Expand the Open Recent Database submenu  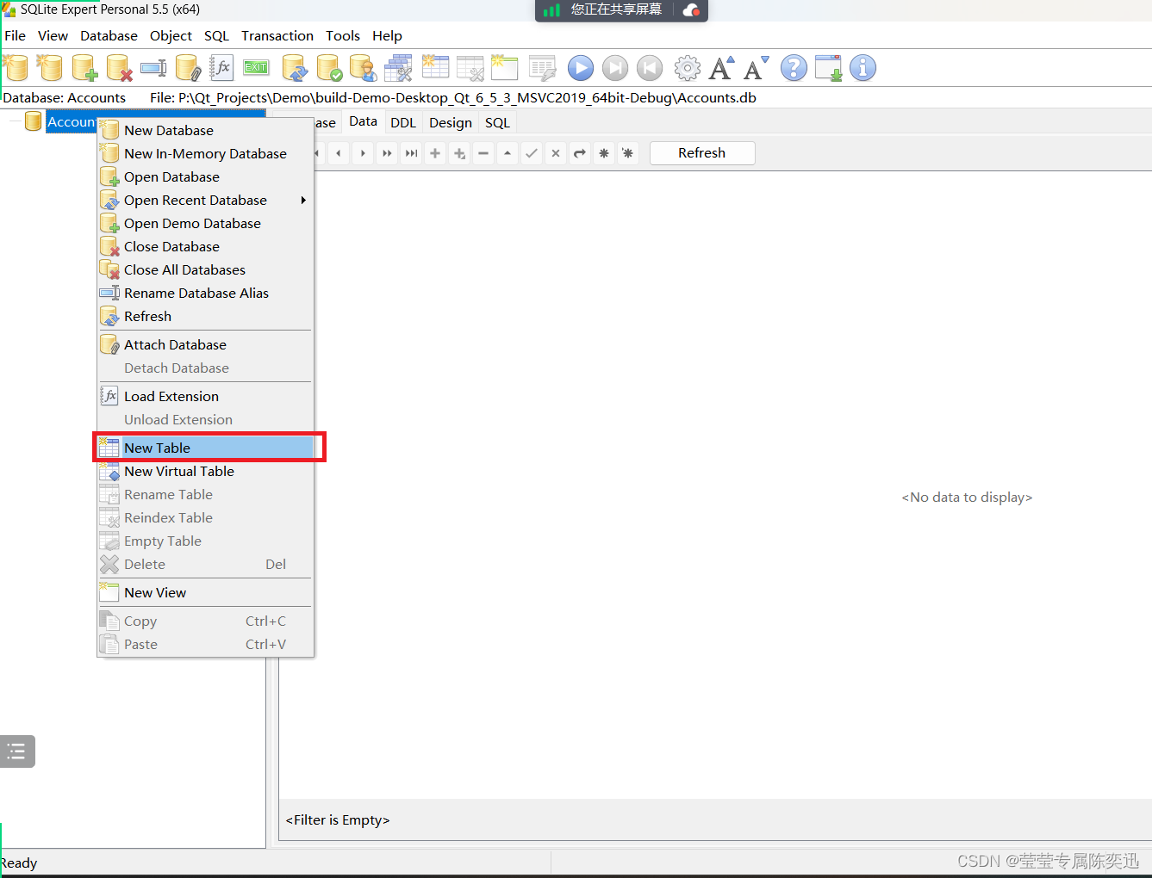206,200
